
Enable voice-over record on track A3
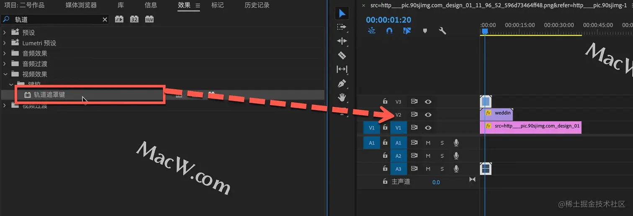pyautogui.click(x=456, y=169)
